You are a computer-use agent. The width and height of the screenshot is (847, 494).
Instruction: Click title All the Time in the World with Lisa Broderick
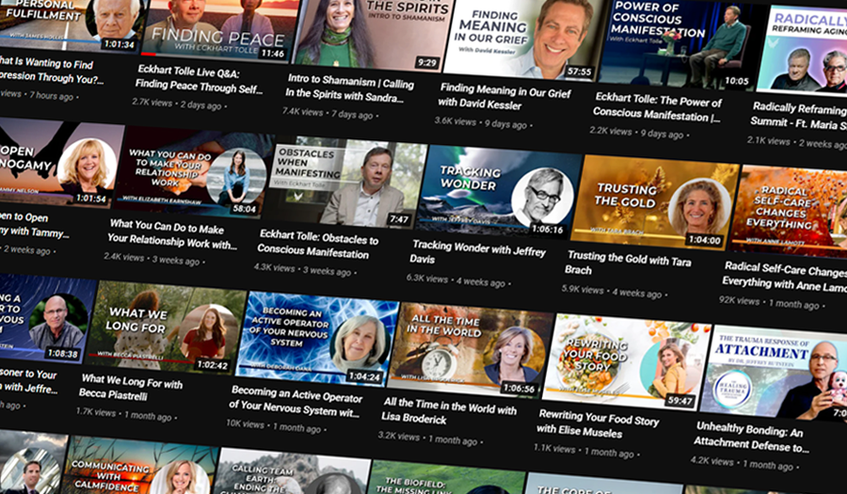pos(449,411)
